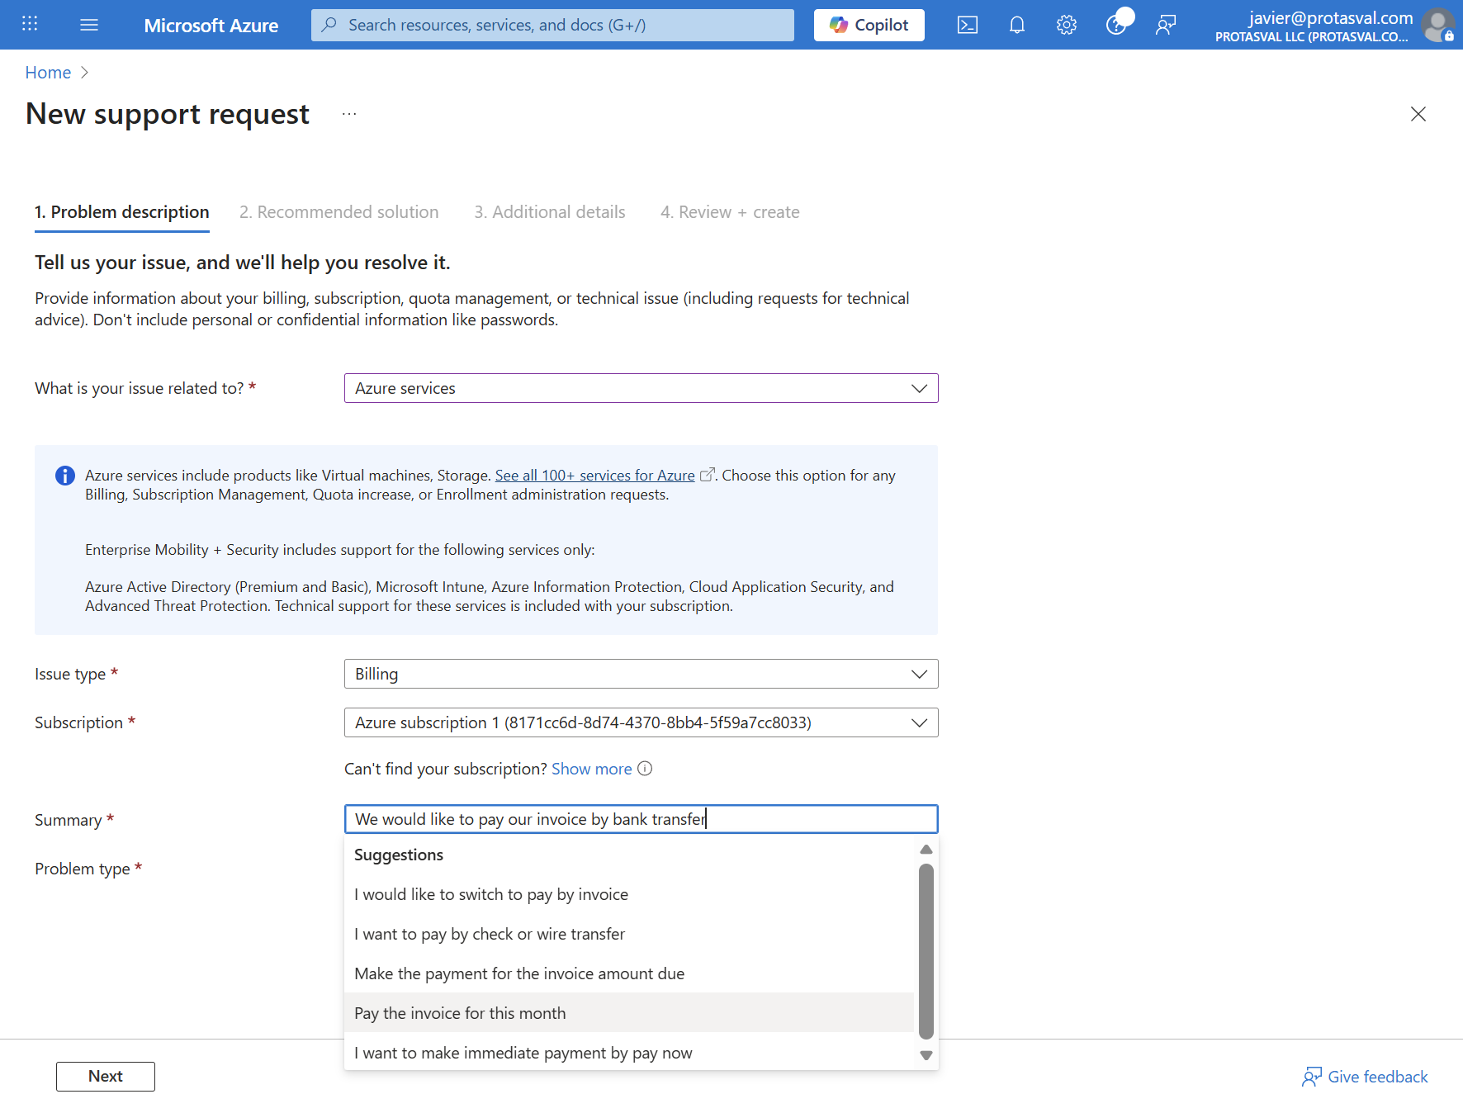Viewport: 1463px width, 1113px height.
Task: Open the more options ellipsis beside title
Action: tap(349, 114)
